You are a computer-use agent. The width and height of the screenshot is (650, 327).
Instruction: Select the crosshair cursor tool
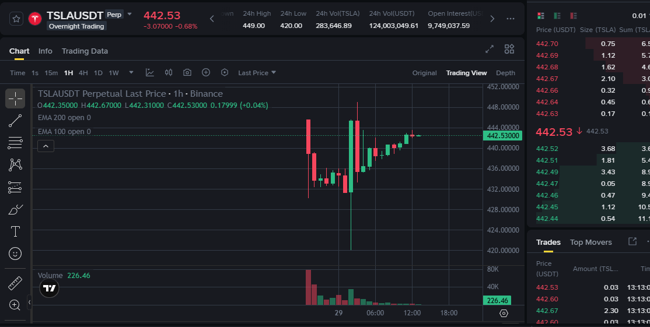(x=15, y=99)
